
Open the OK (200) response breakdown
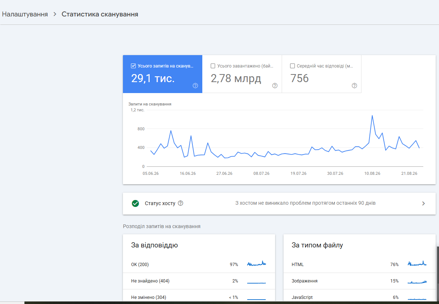(199, 264)
